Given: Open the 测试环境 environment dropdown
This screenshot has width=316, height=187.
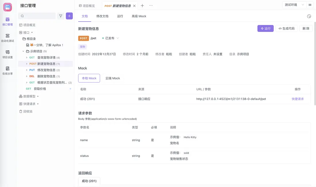Looking at the screenshot, I should (294, 5).
